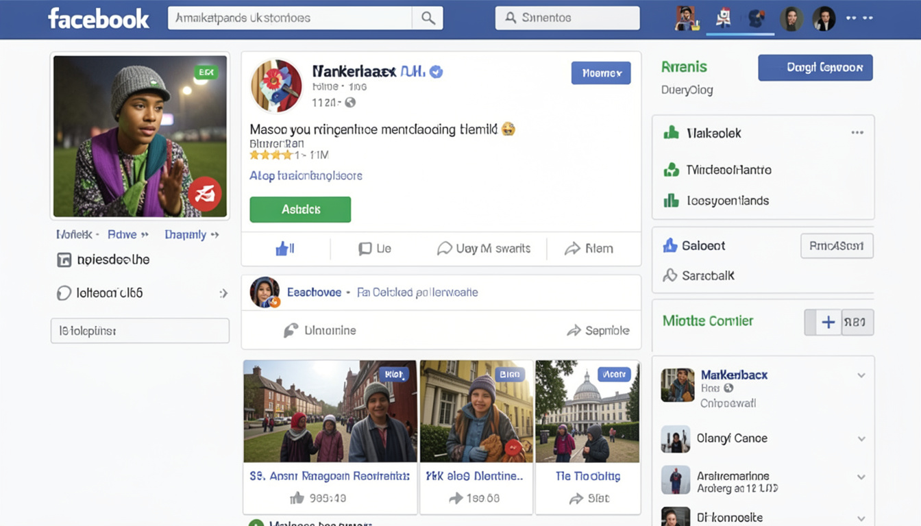Click the three dots icon in top bar

(x=860, y=18)
